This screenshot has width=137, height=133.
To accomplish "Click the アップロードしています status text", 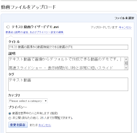I will 104,27.
